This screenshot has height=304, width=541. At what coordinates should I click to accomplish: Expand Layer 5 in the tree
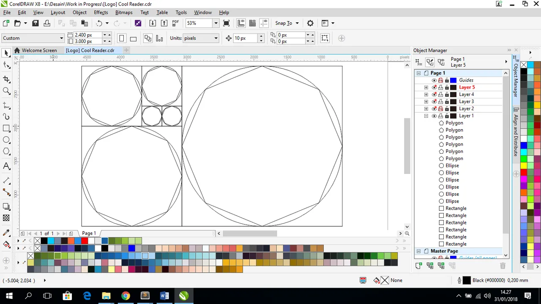(426, 87)
